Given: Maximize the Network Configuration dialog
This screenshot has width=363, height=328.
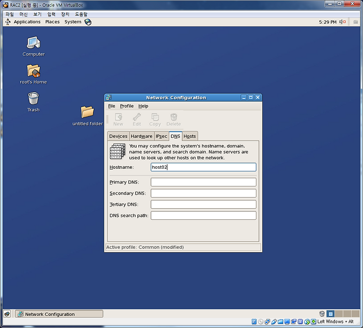Looking at the screenshot, I should click(251, 98).
